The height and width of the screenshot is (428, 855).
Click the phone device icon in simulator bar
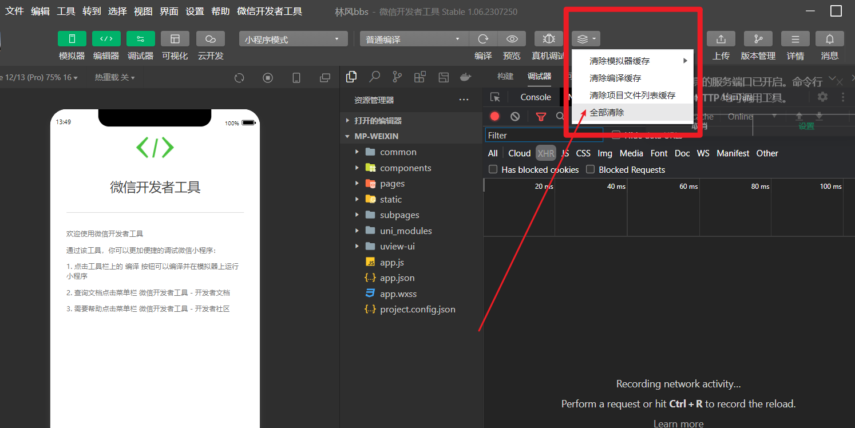pos(296,78)
